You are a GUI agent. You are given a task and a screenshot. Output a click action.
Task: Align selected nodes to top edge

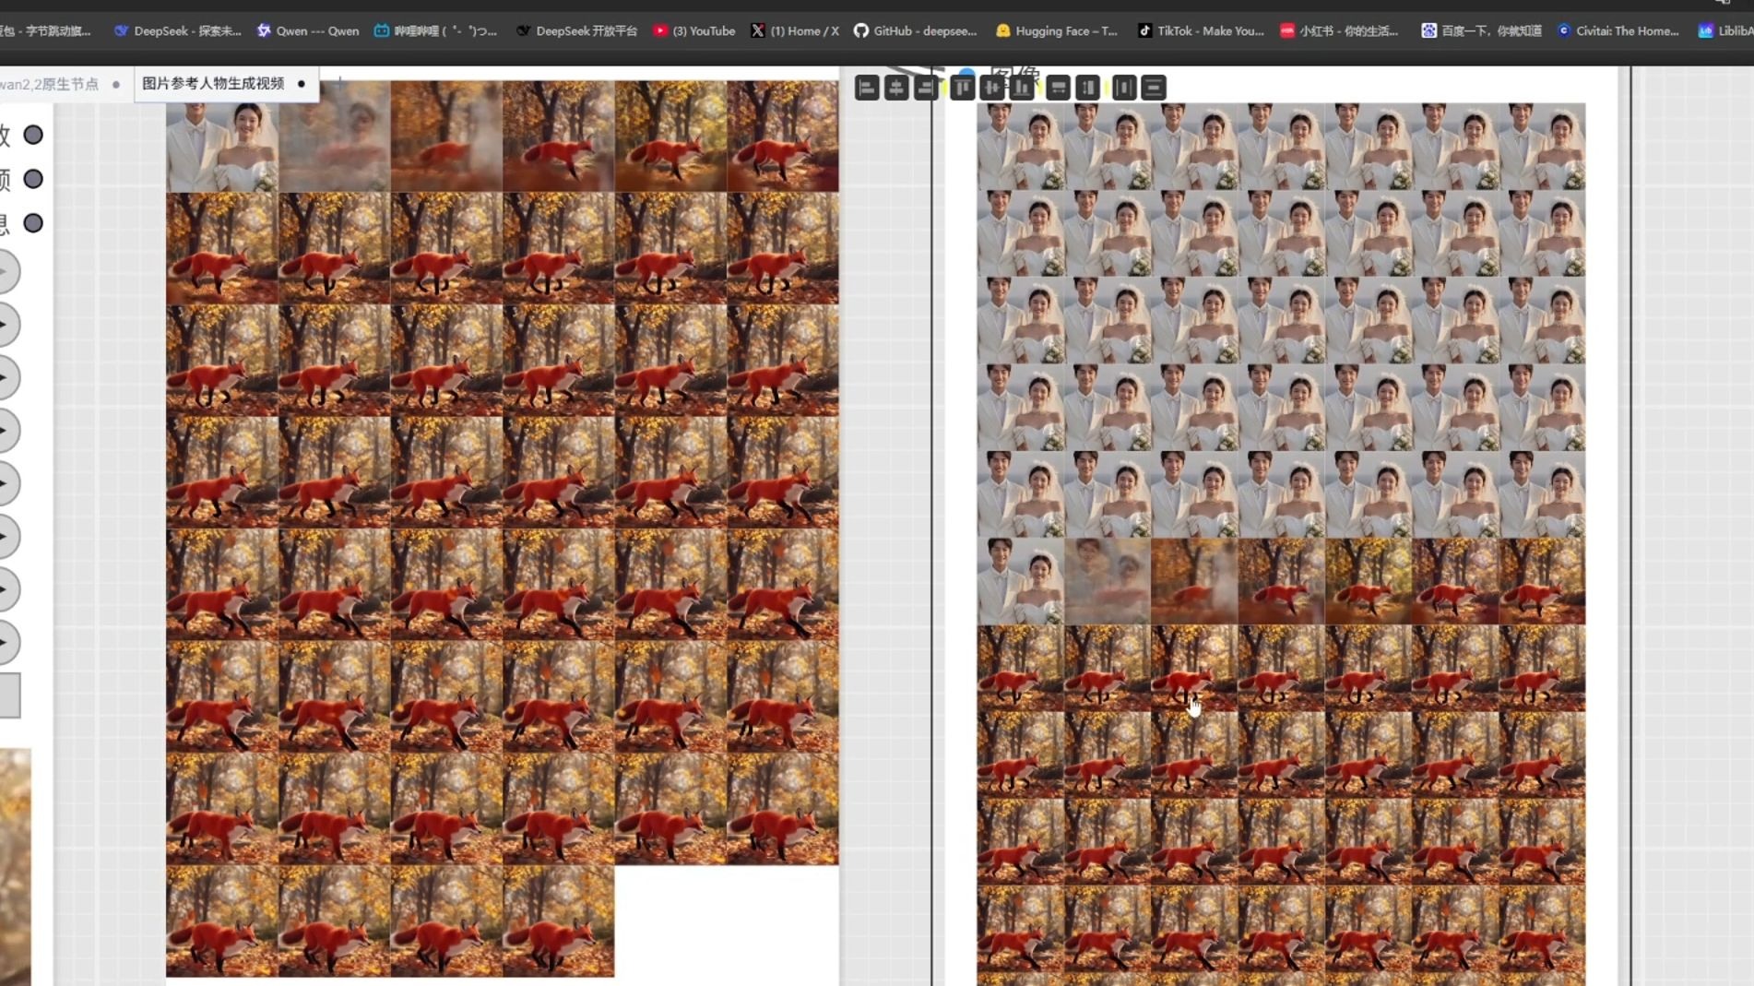tap(963, 88)
